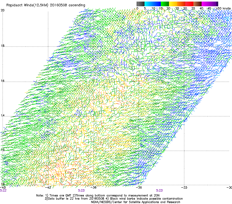Click the latitude '16' axis label
232x204 pixels.
[3, 81]
